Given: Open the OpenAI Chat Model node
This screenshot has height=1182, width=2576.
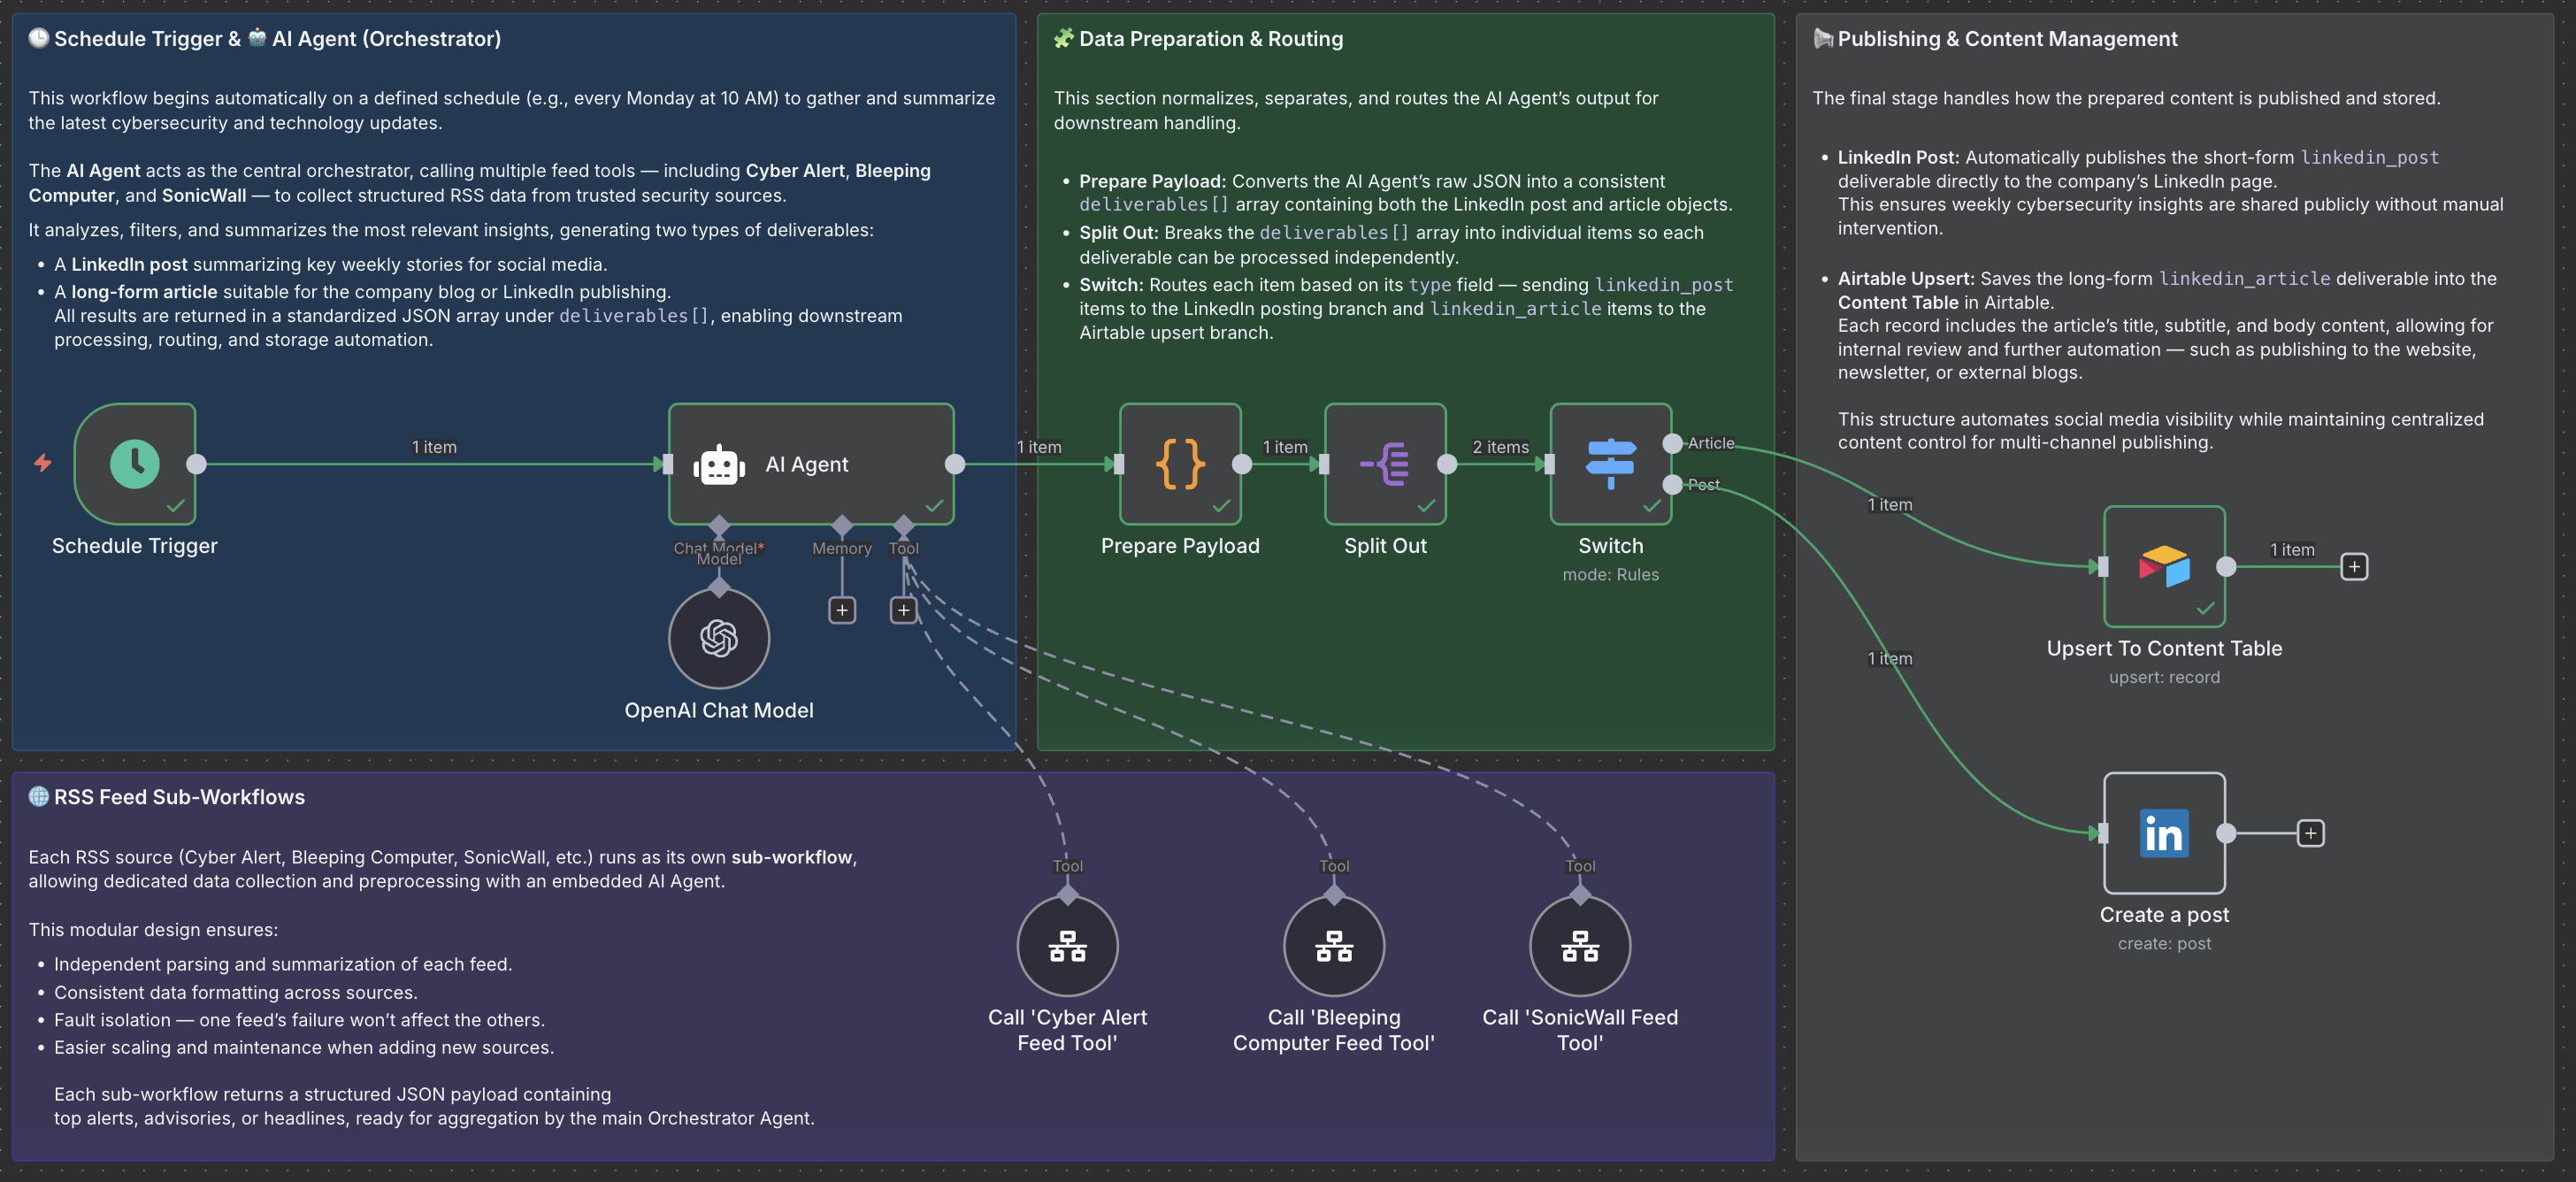Looking at the screenshot, I should [719, 638].
